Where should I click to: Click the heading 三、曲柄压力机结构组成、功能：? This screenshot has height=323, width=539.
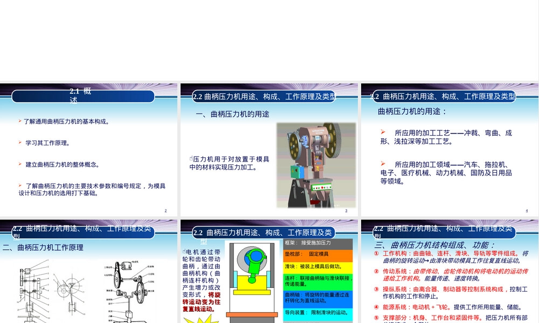point(435,245)
